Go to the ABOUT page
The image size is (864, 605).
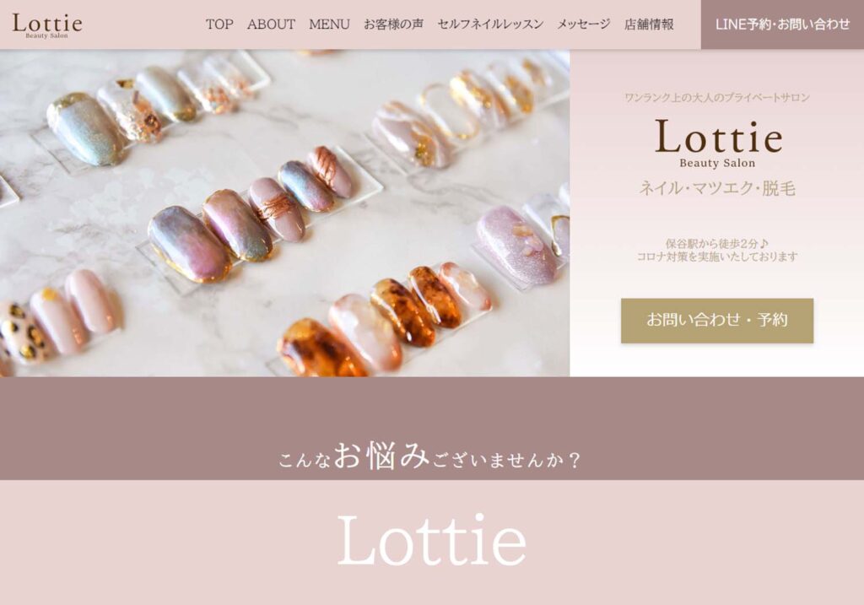point(271,24)
